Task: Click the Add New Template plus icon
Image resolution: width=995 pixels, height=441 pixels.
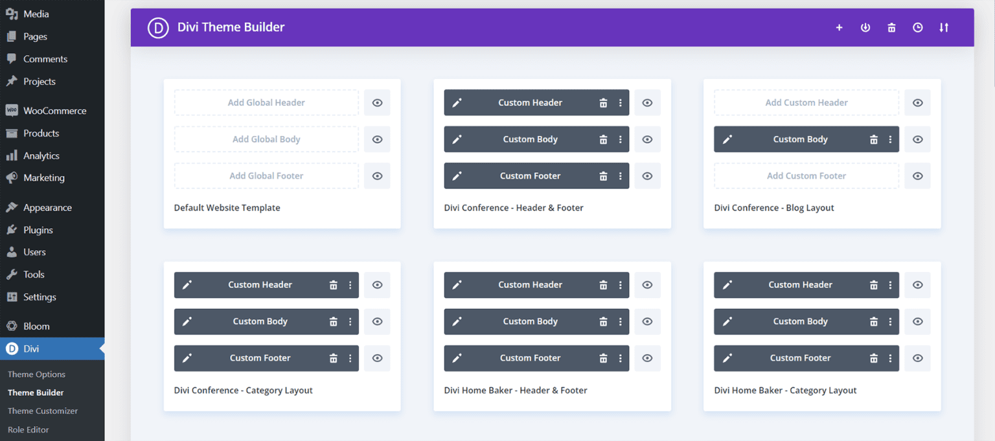Action: [x=839, y=27]
